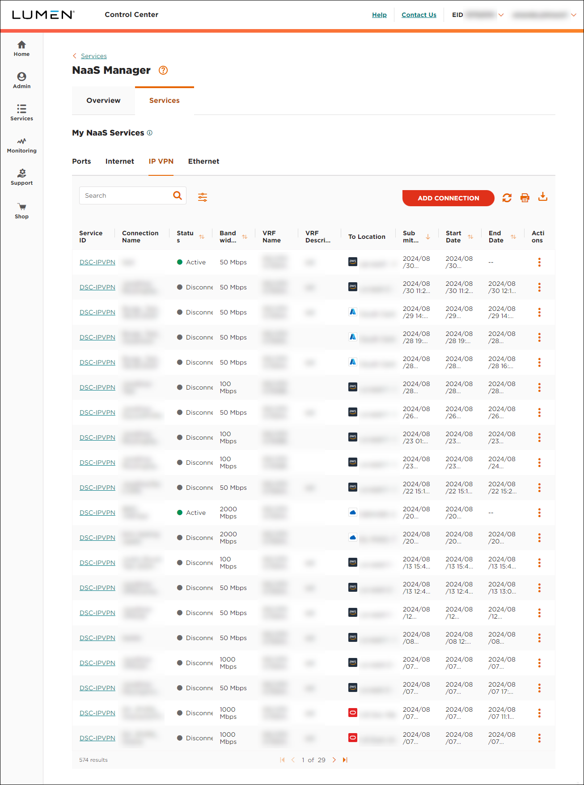Go to next results page
The width and height of the screenshot is (584, 785).
[334, 760]
